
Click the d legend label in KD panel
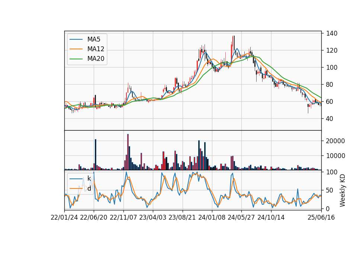pos(89,188)
